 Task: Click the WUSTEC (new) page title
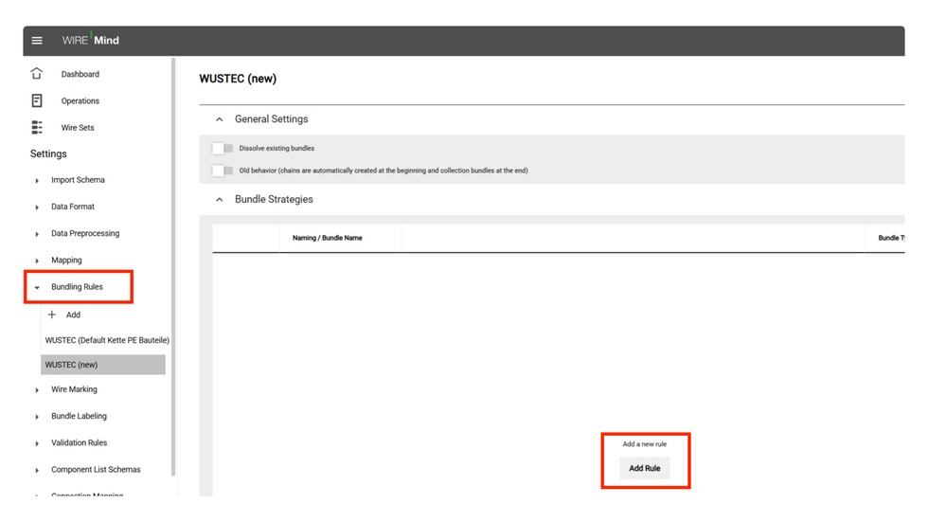point(238,79)
